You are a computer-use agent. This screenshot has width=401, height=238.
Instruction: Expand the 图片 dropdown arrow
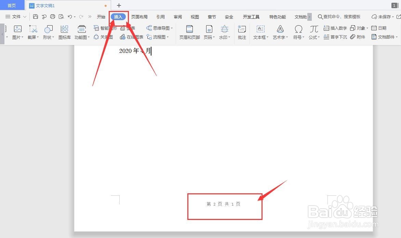(x=23, y=37)
